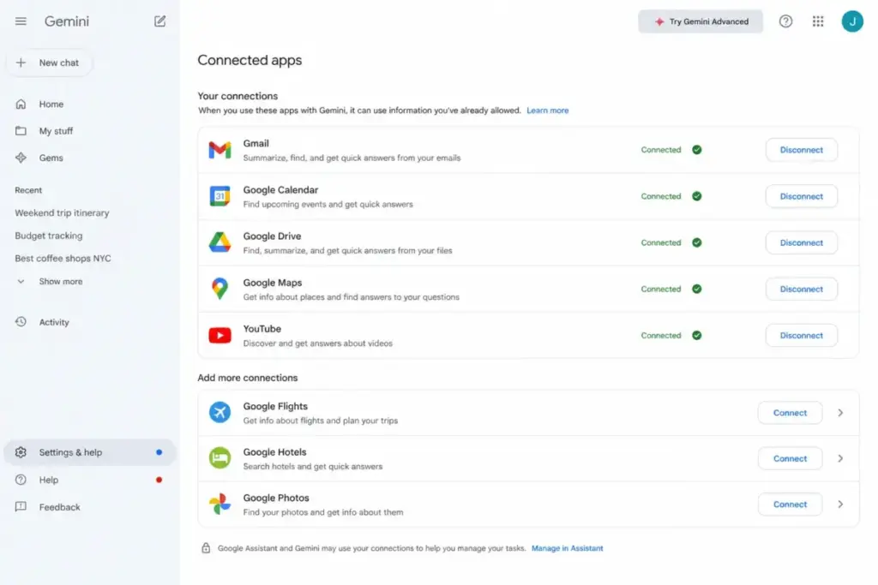Click the YouTube play icon
The height and width of the screenshot is (585, 878).
pyautogui.click(x=220, y=336)
